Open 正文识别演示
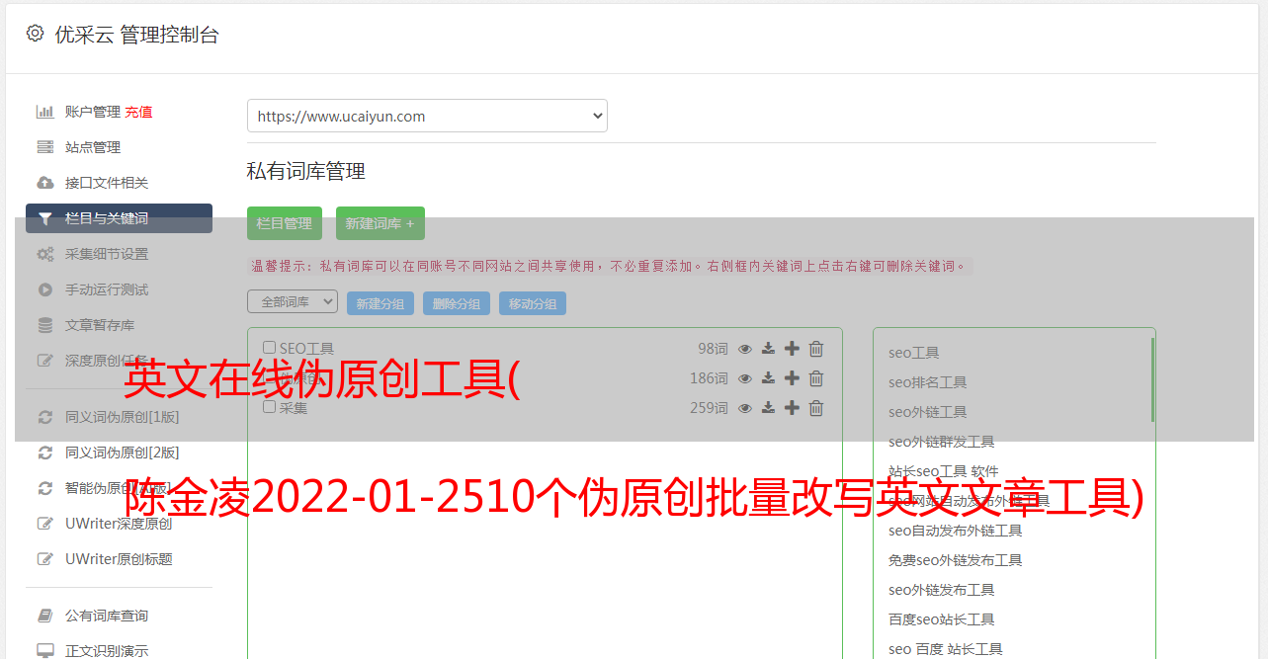This screenshot has width=1268, height=659. coord(107,651)
